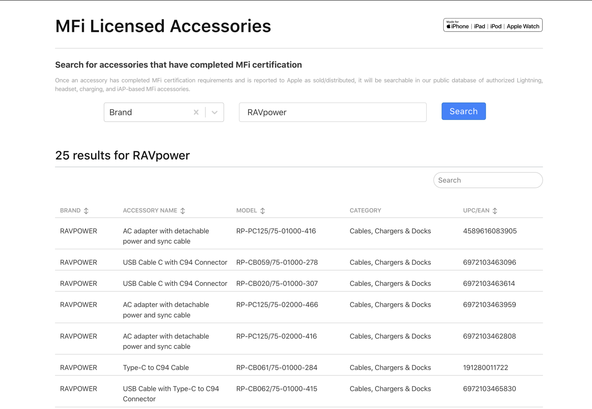Screen dimensions: 592x409
Task: Sort by Accessory Name arrow icon
Action: (x=183, y=211)
